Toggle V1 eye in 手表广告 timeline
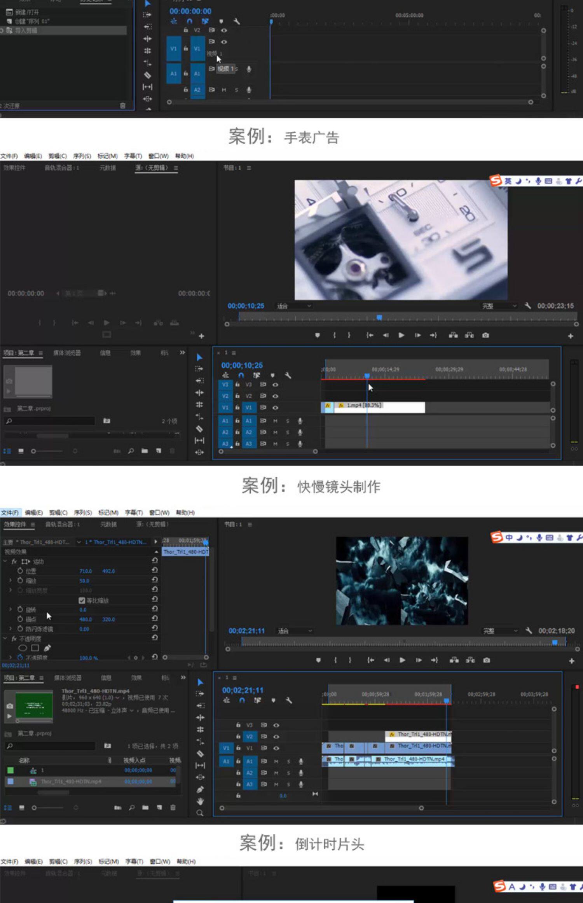 [275, 408]
